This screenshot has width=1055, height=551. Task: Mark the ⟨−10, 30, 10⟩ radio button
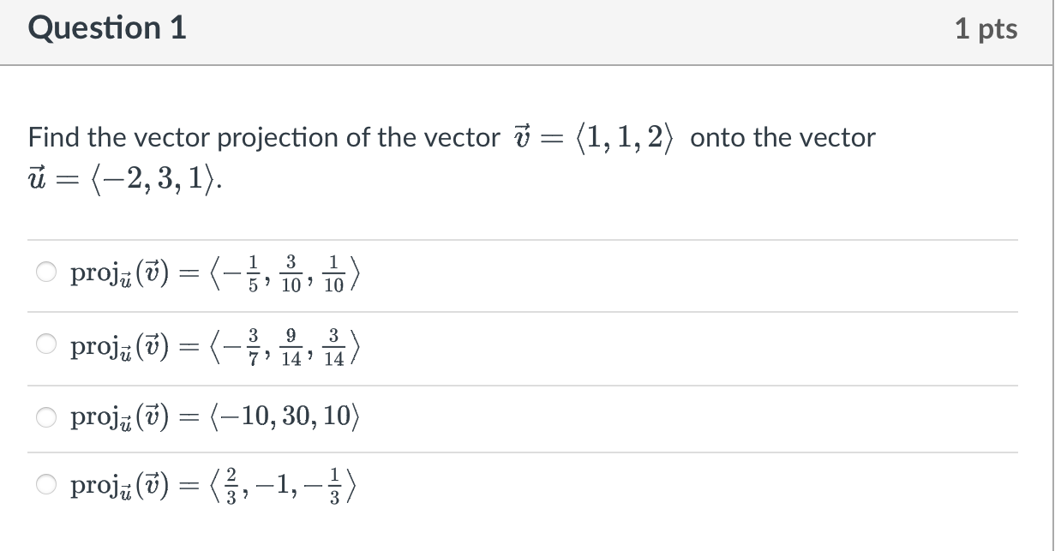45,417
